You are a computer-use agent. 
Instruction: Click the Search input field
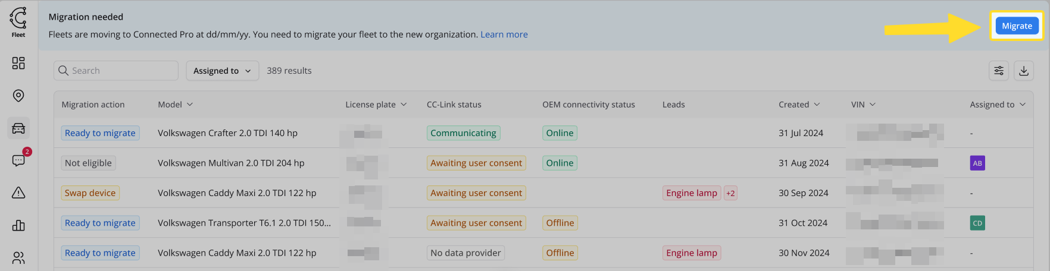click(116, 71)
